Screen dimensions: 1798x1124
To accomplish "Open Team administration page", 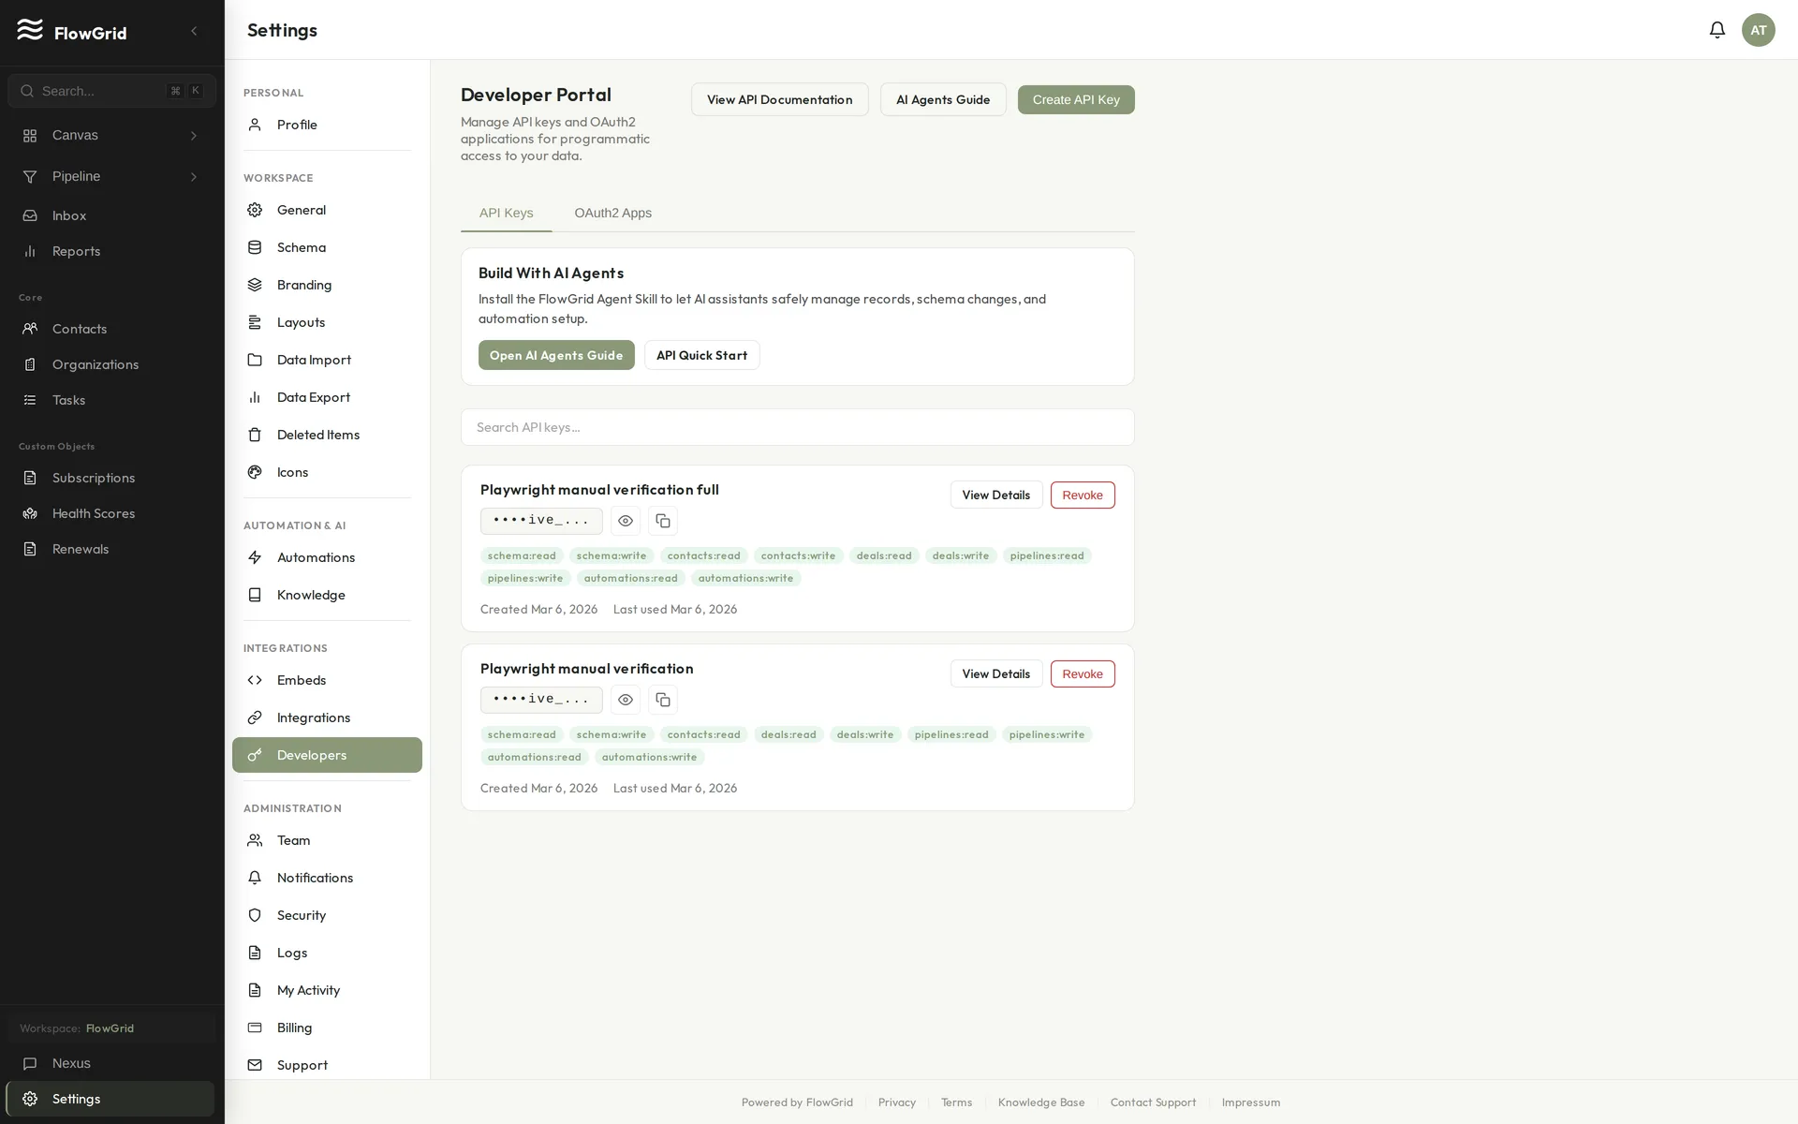I will pyautogui.click(x=327, y=840).
